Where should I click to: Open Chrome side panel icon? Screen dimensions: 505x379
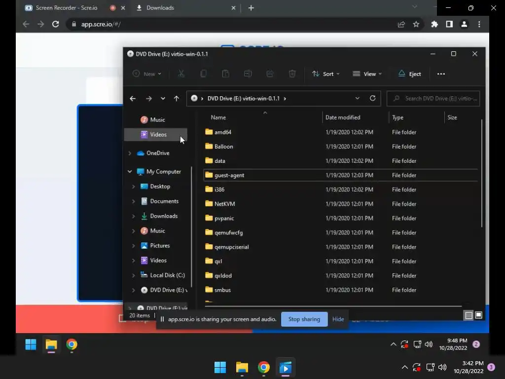click(449, 24)
